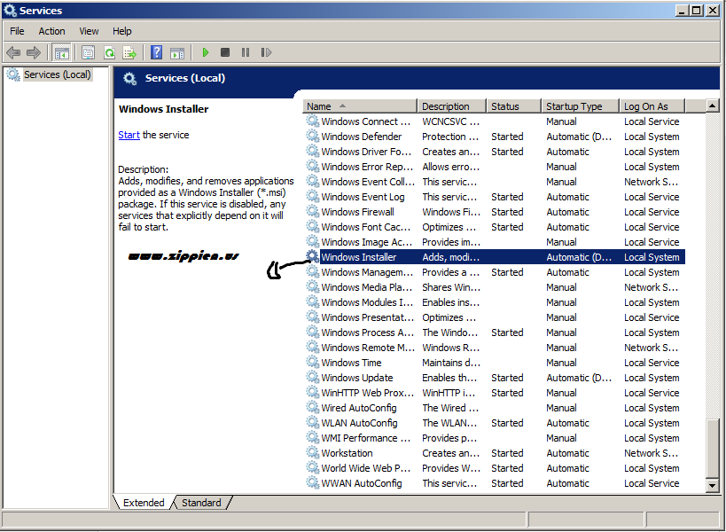726x532 pixels.
Task: Click the Forward arrow toolbar icon
Action: point(34,53)
